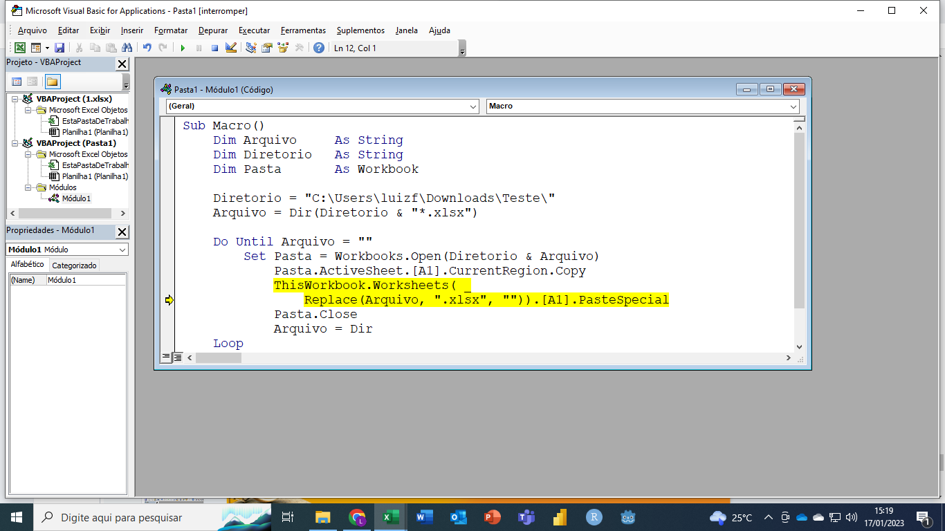
Task: Open the Depurar menu
Action: (213, 30)
